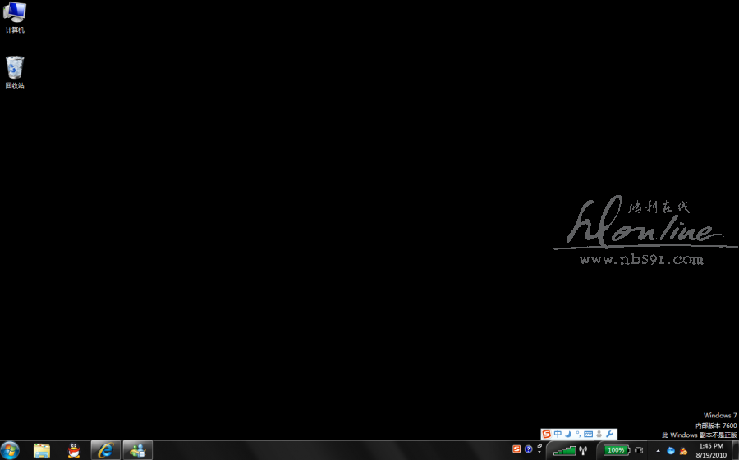Click the Sogou S logo on the IME bar
Screen dimensions: 739x460
coord(547,434)
